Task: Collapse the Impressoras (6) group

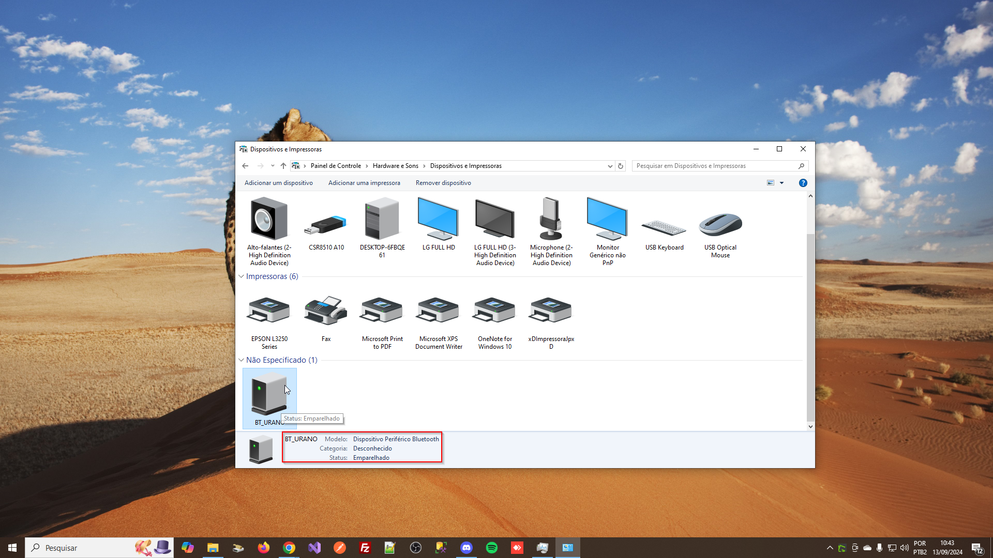Action: 241,276
